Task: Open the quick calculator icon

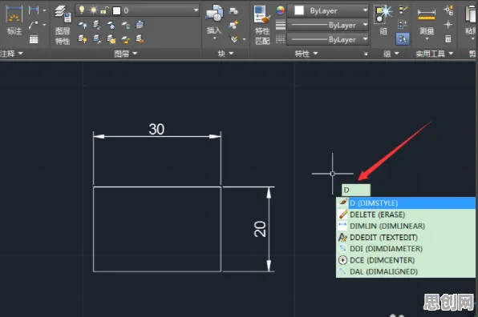Action: (448, 39)
